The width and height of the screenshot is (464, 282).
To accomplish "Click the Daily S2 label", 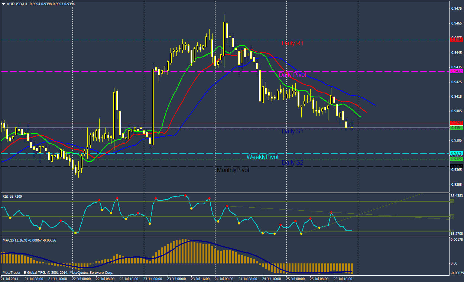I will coord(292,163).
